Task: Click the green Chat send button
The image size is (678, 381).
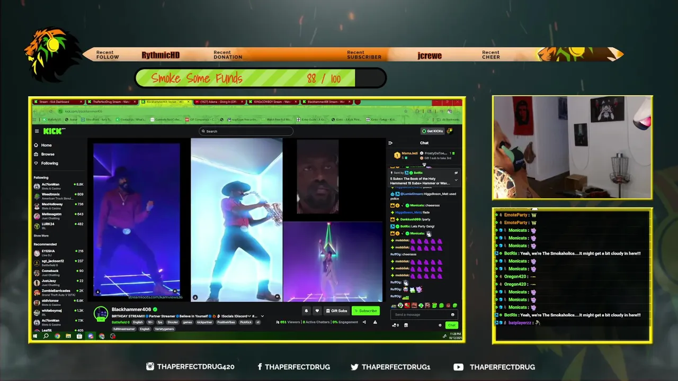Action: coord(452,325)
